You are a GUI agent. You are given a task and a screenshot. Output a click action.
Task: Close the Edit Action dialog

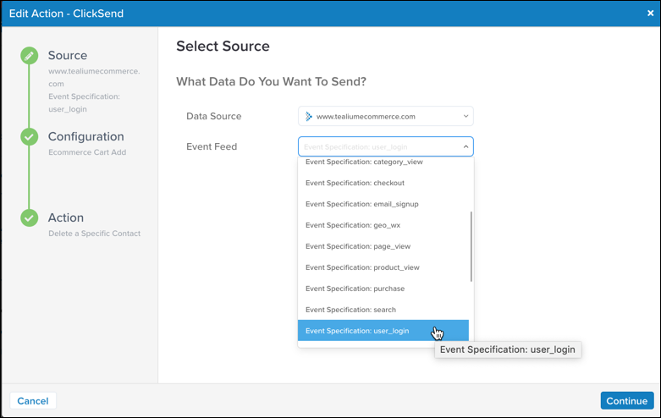click(650, 13)
